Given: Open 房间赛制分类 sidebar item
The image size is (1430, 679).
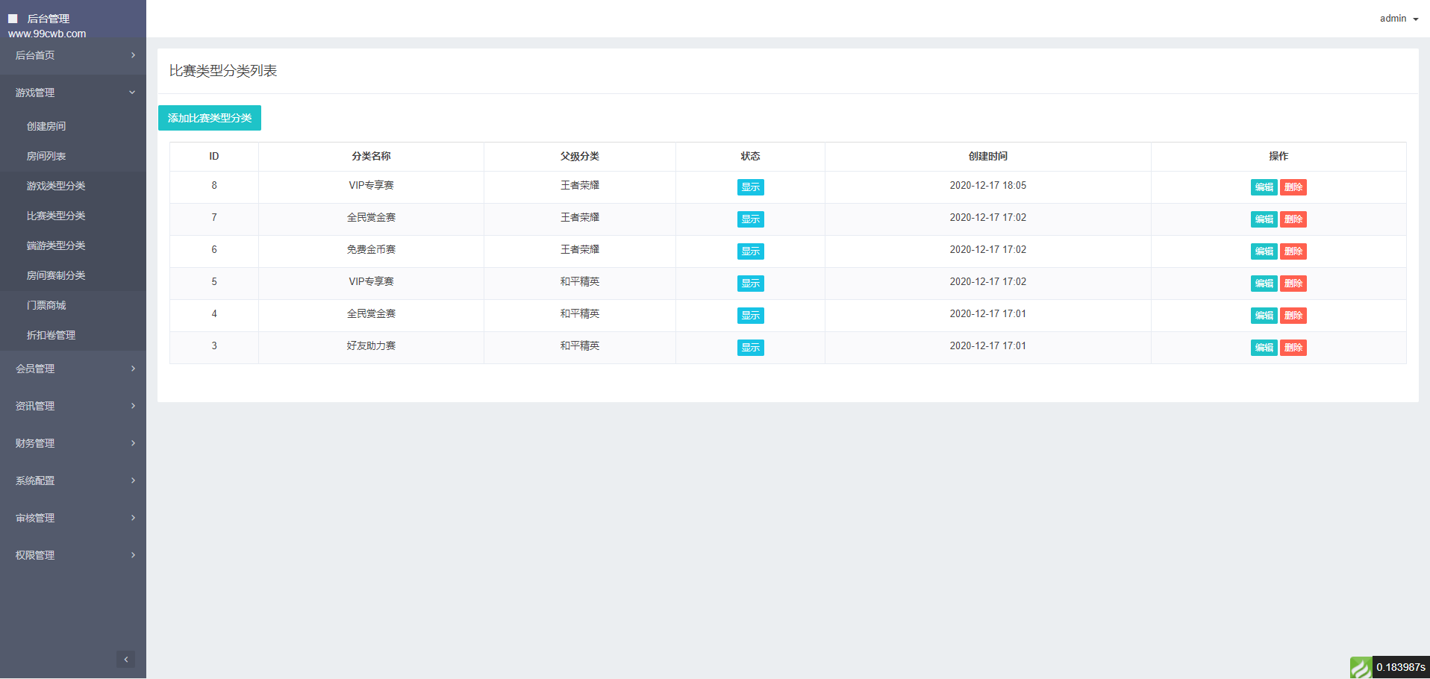Looking at the screenshot, I should click(x=73, y=275).
